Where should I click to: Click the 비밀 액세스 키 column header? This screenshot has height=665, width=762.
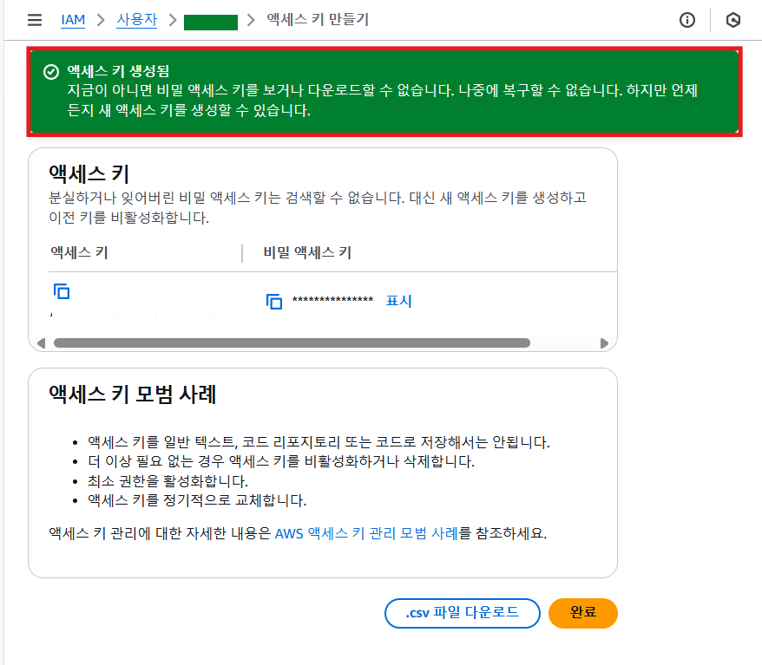[x=307, y=252]
